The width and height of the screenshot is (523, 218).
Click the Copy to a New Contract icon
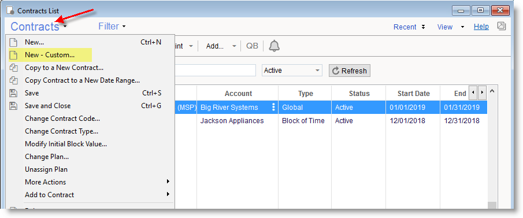[13, 68]
